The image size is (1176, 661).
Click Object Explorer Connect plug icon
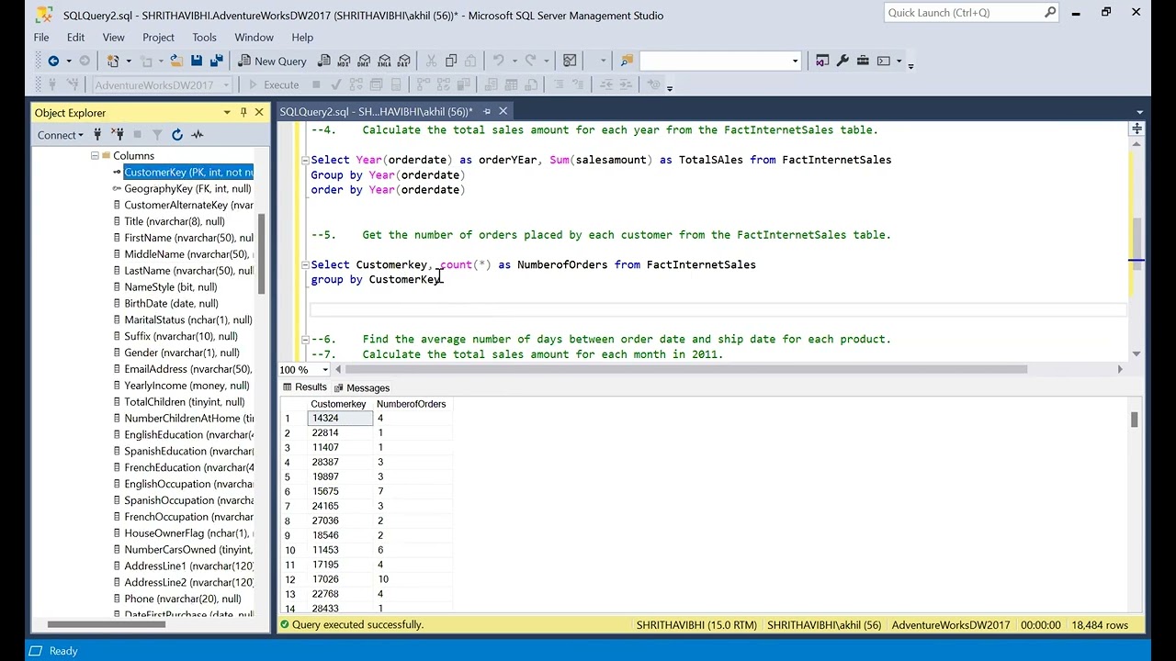point(96,135)
